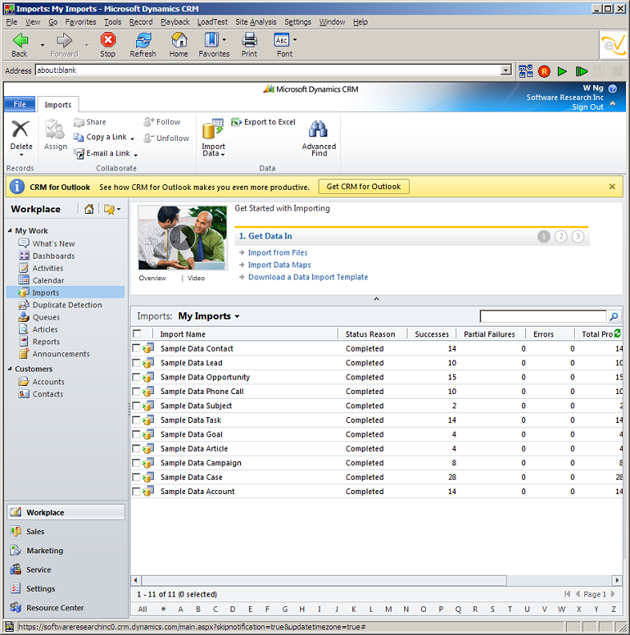Open the Address bar dropdown arrow
The width and height of the screenshot is (630, 635).
pos(506,70)
